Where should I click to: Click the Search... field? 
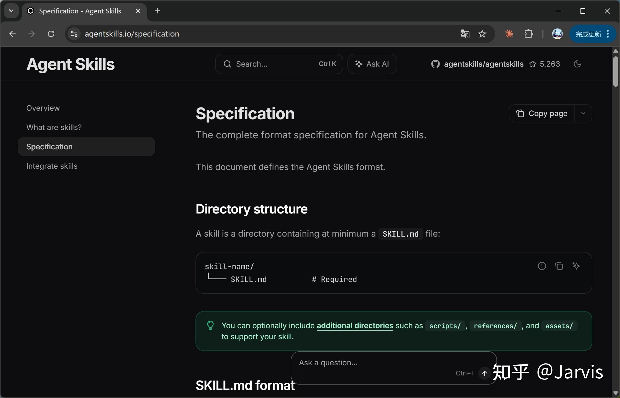[x=279, y=64]
